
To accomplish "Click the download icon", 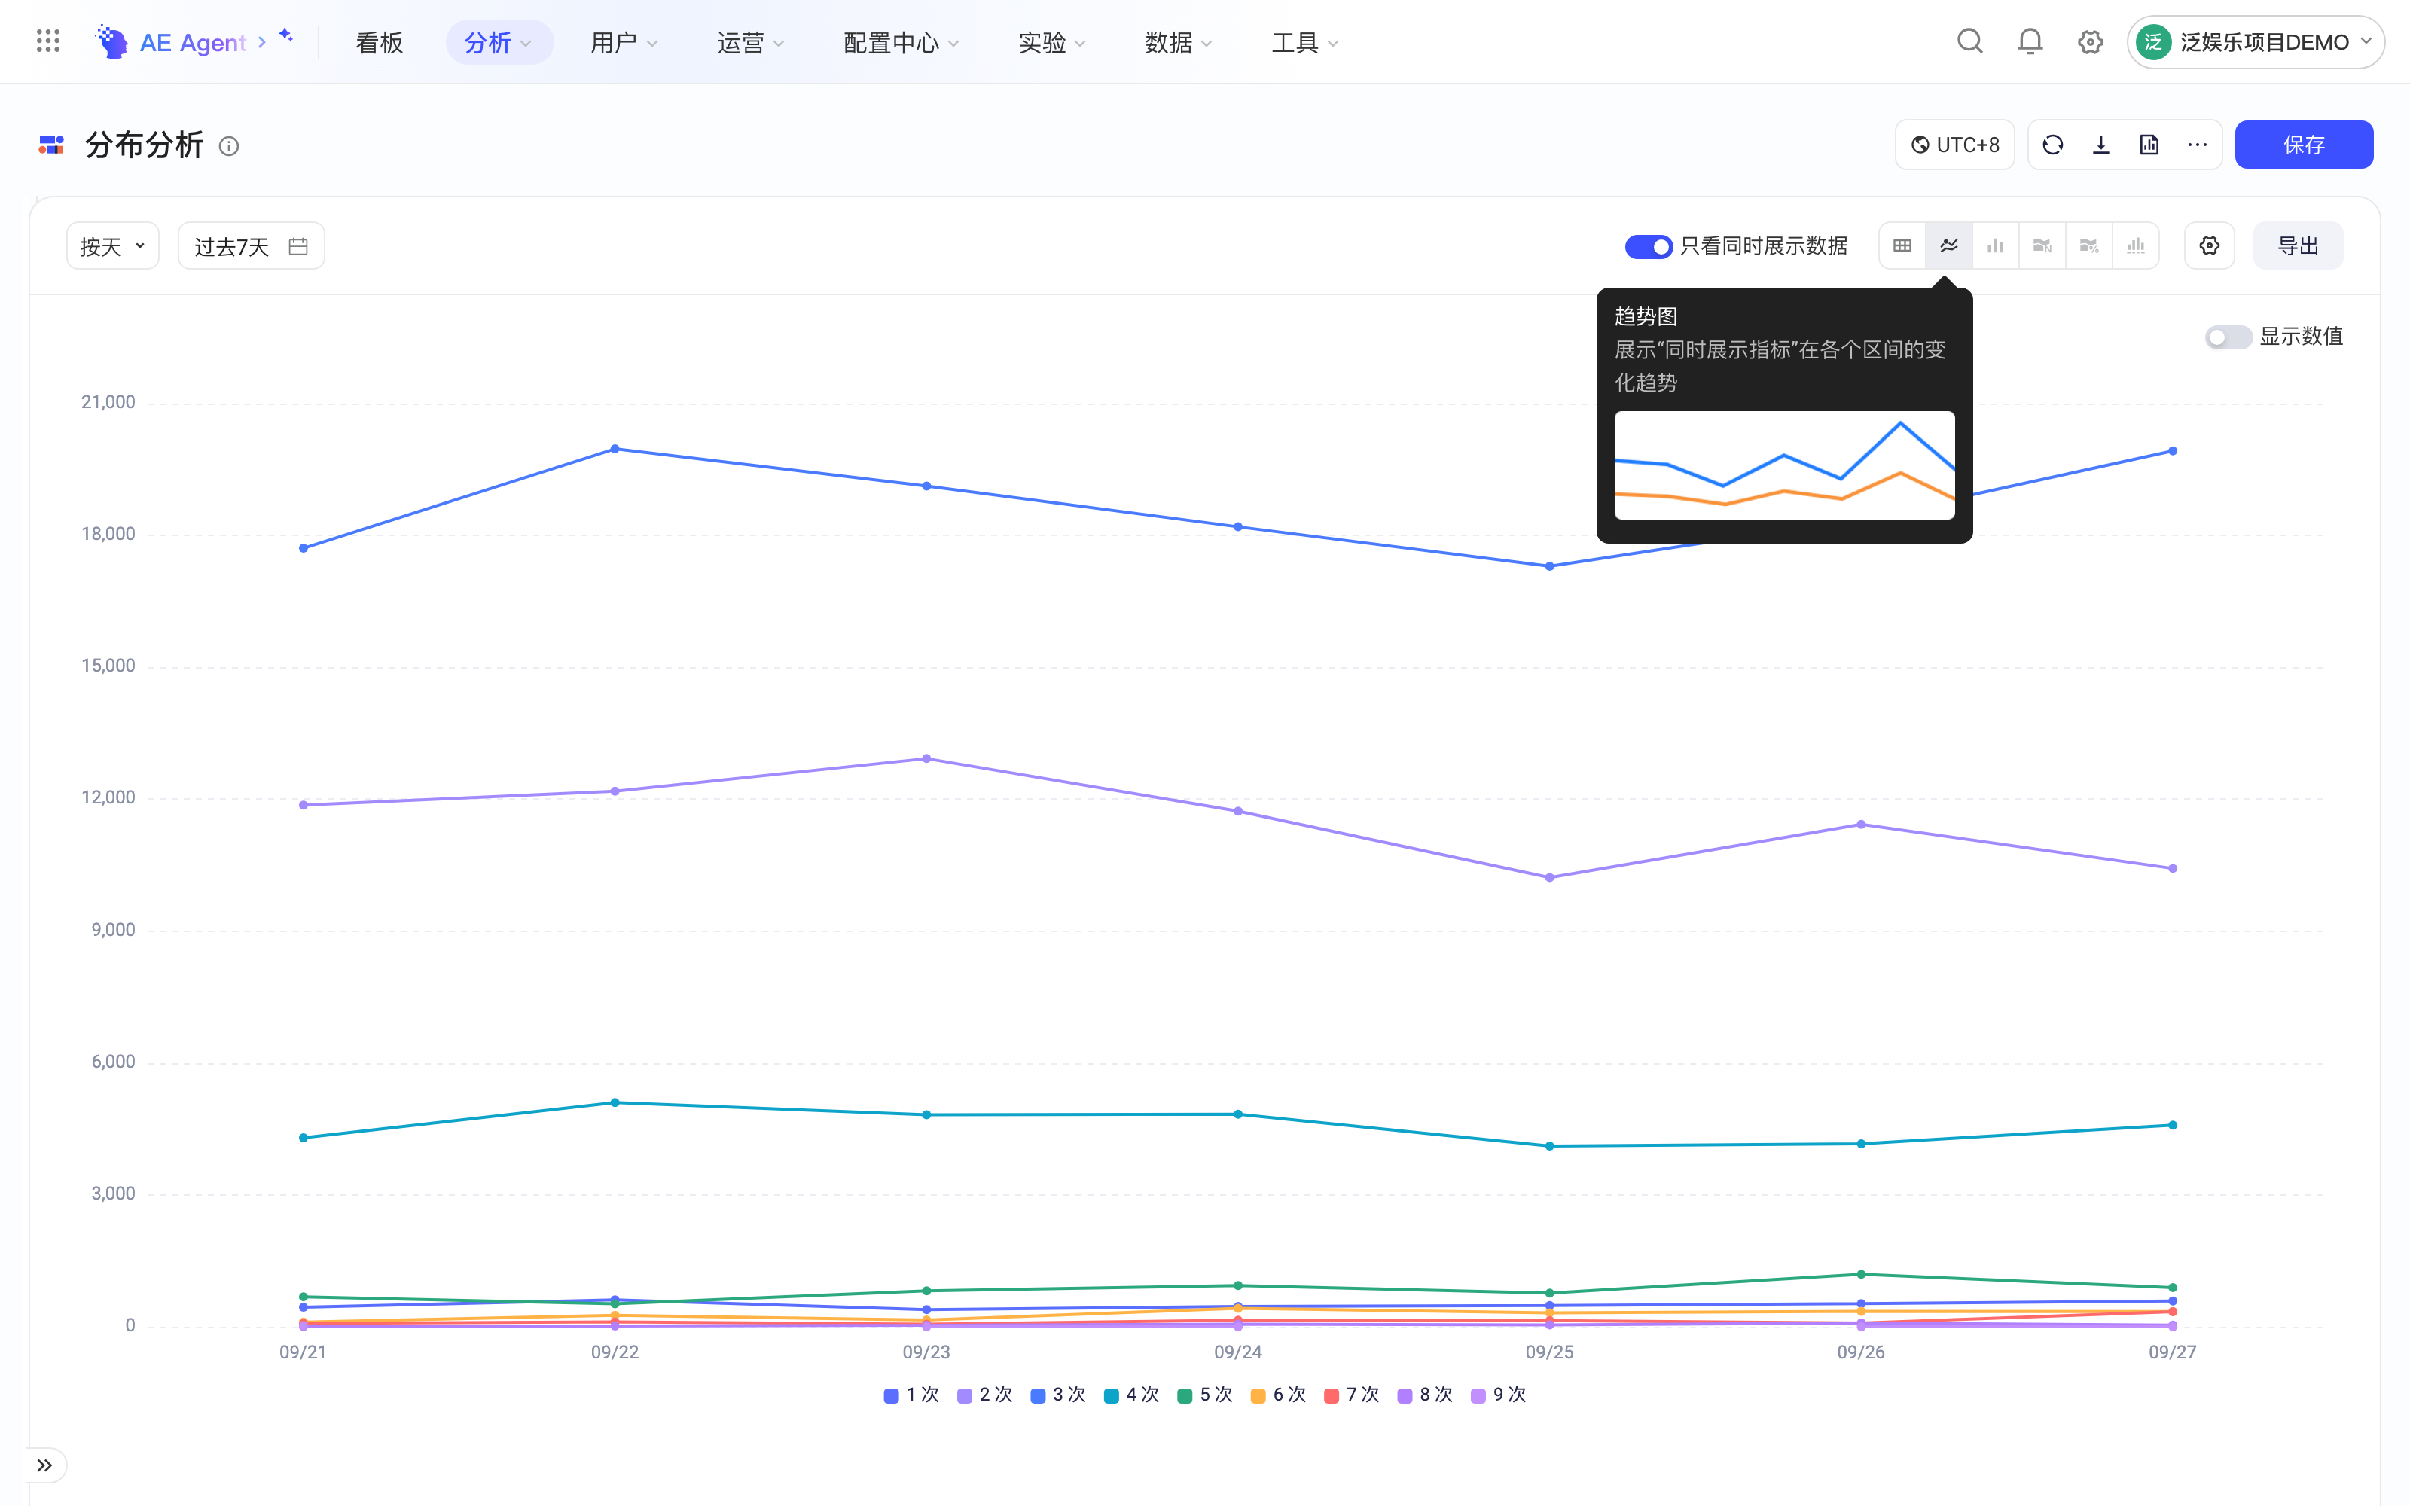I will click(2101, 145).
